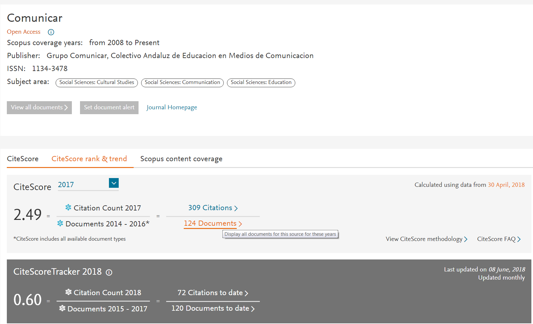The height and width of the screenshot is (324, 533).
Task: Open the 309 Citations link
Action: click(213, 208)
